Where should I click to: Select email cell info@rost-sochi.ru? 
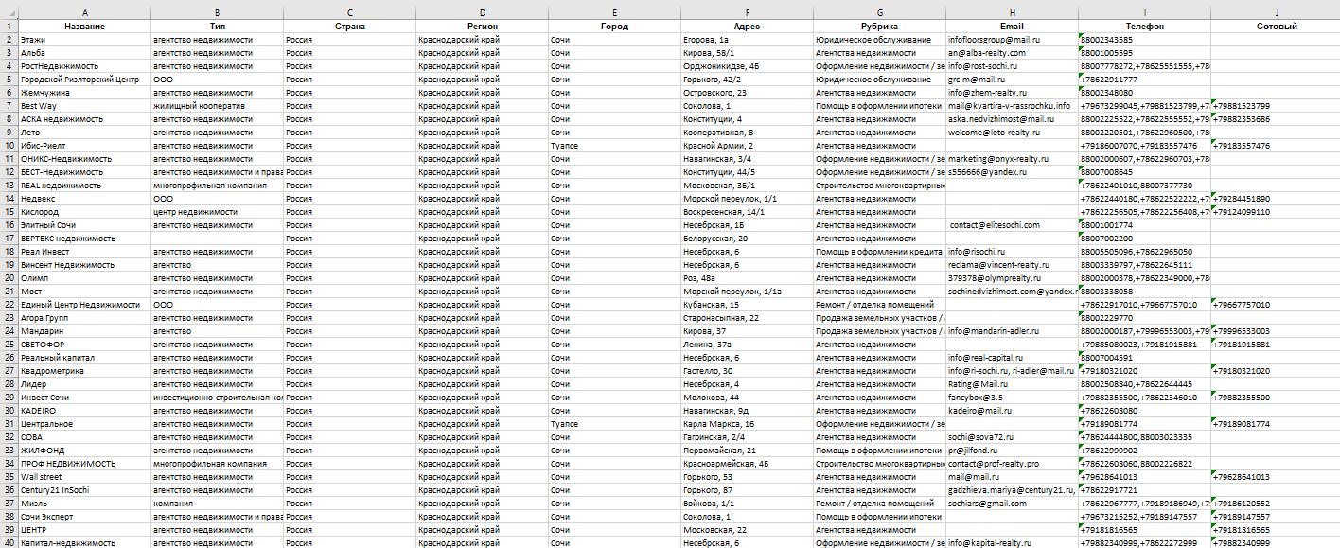click(x=983, y=66)
